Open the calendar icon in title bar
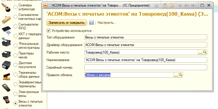The height and width of the screenshot is (109, 218). (x=172, y=5)
